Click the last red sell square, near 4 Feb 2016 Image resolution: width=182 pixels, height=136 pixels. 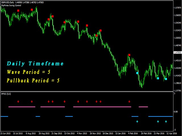pyautogui.click(x=129, y=55)
